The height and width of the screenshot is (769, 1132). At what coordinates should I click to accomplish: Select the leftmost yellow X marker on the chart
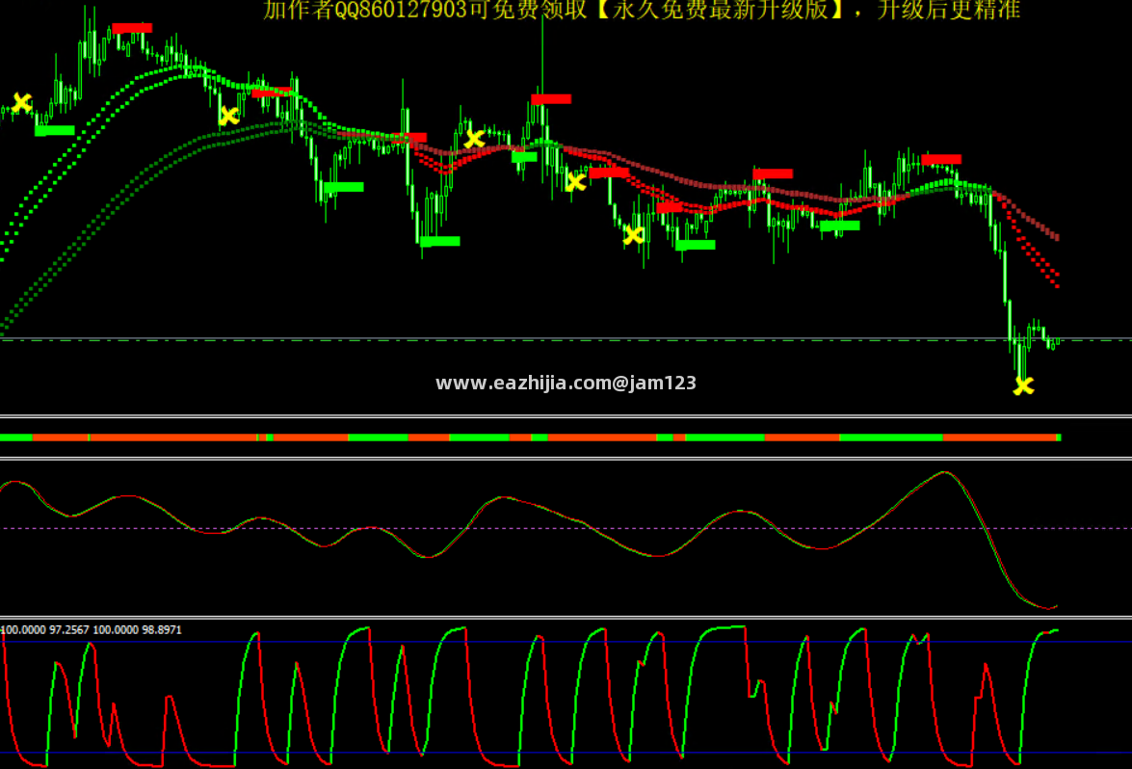(21, 102)
